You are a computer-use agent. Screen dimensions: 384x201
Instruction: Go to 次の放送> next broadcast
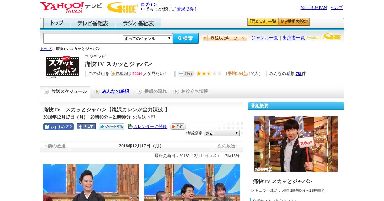tap(228, 146)
